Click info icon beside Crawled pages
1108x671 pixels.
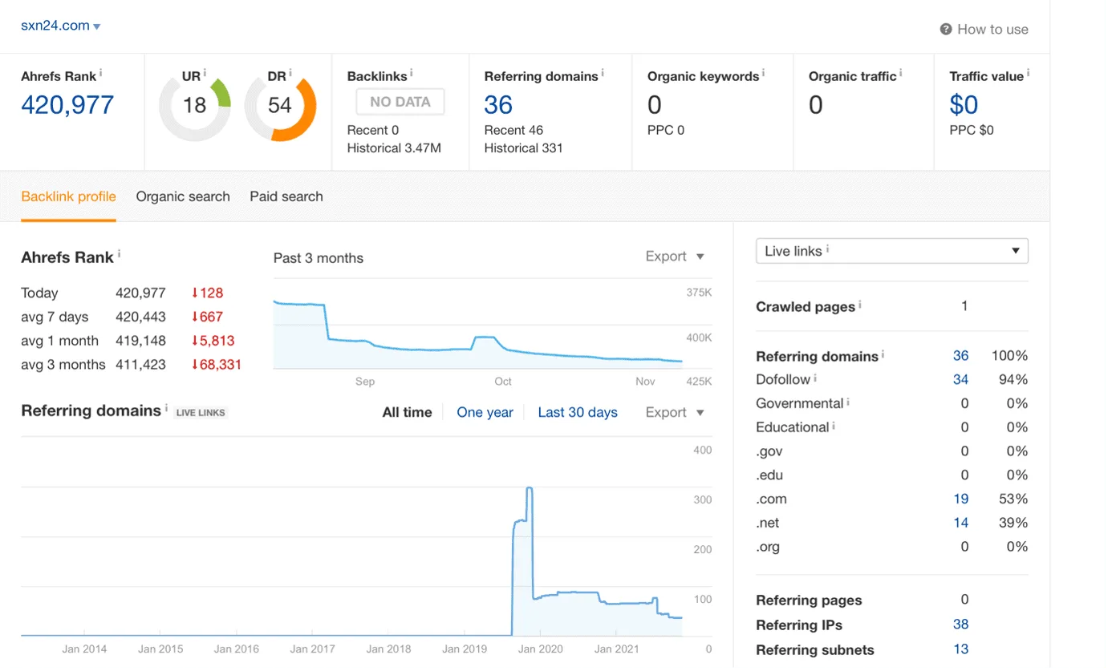pyautogui.click(x=860, y=305)
